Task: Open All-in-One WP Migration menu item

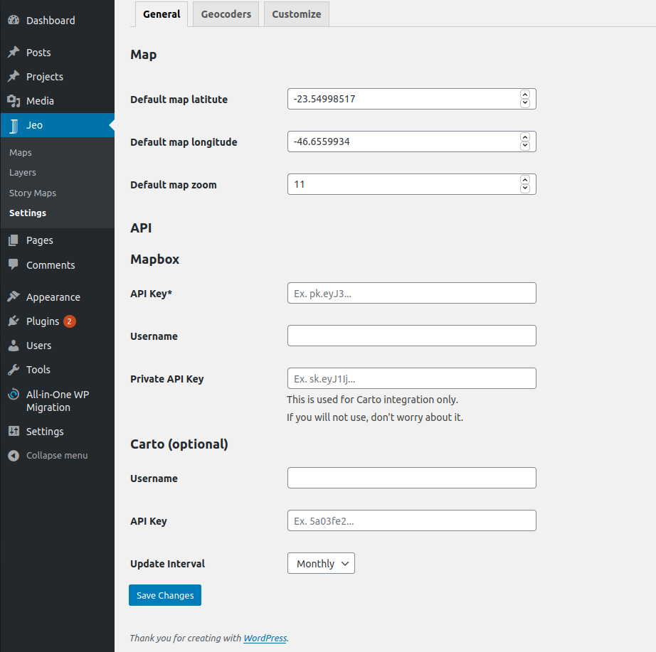Action: click(58, 400)
